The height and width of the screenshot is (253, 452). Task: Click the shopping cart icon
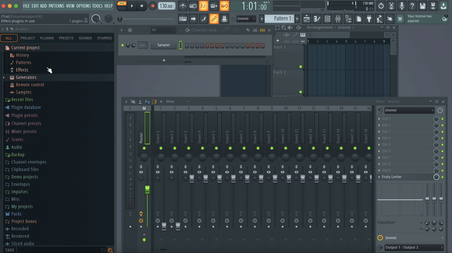400,19
